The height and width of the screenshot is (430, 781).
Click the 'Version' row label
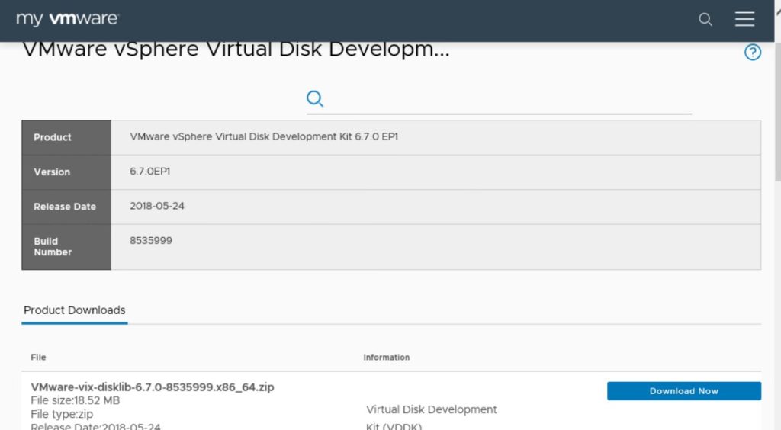tap(52, 172)
